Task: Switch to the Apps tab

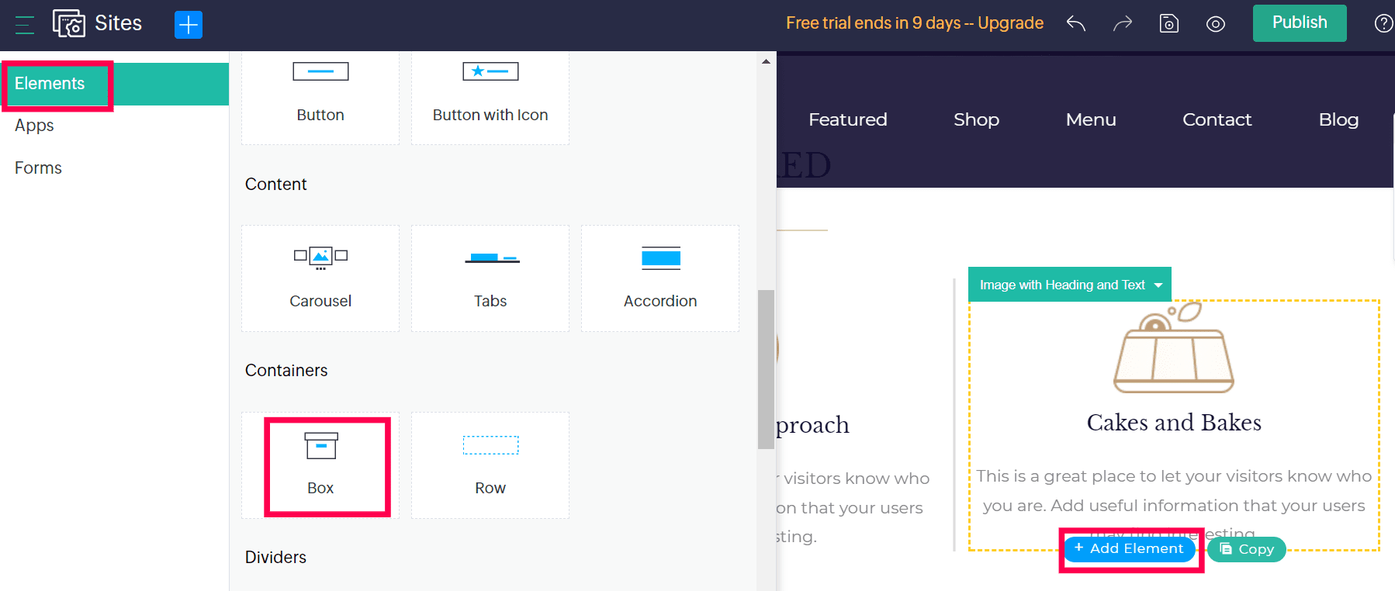Action: tap(34, 126)
